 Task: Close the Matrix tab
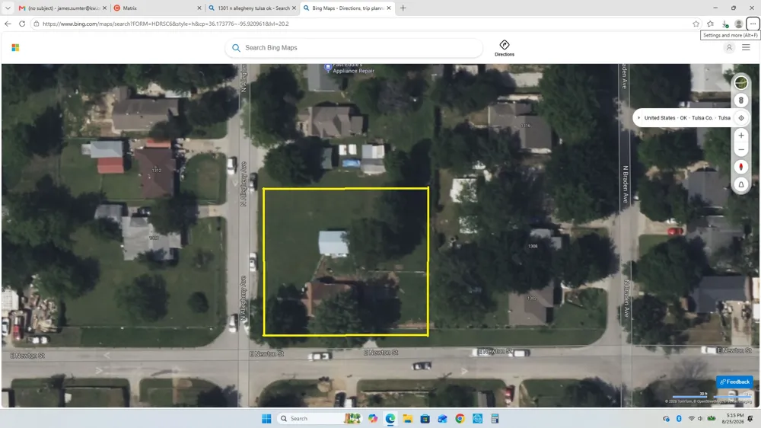(x=199, y=8)
